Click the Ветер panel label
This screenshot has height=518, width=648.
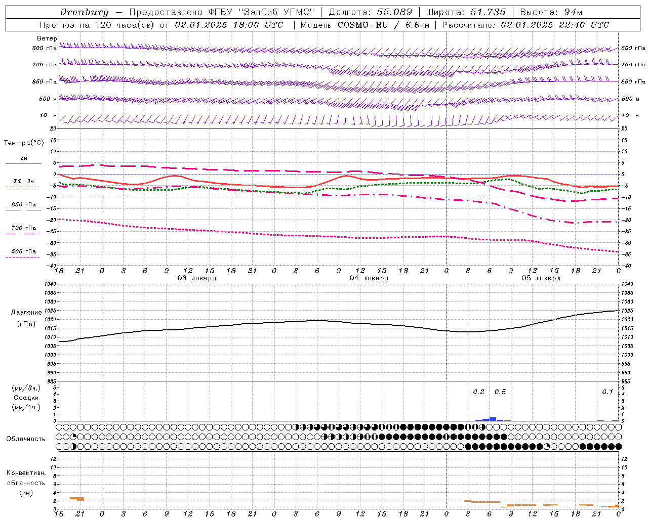tap(47, 38)
